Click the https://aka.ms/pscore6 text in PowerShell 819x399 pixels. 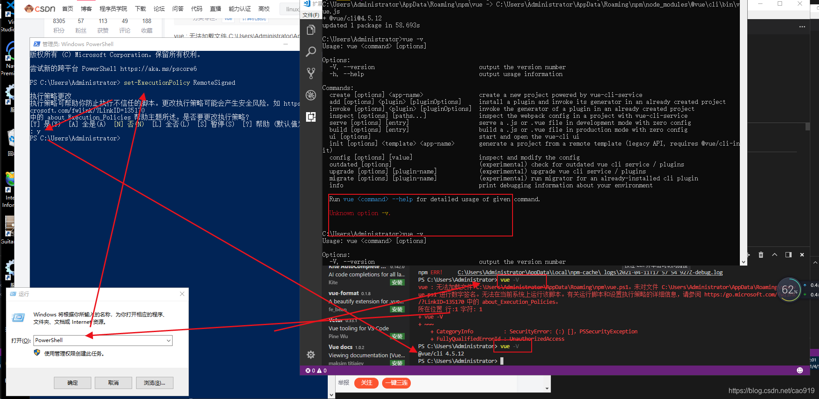click(x=158, y=69)
